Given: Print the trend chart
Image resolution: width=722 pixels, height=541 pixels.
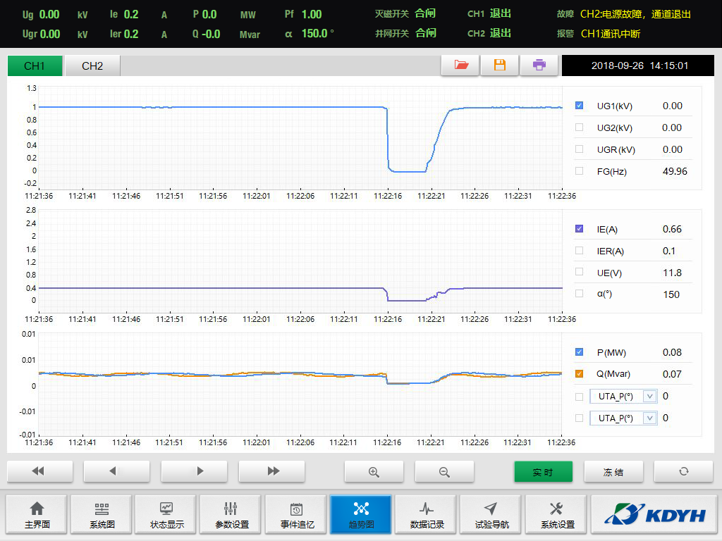Looking at the screenshot, I should point(539,66).
